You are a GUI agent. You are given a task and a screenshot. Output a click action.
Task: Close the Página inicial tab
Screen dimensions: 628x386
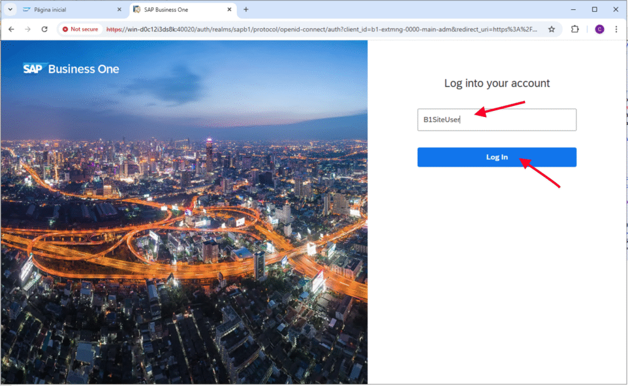tap(120, 10)
